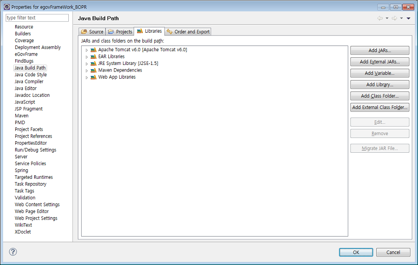Expand the Maven Dependencies node
418x265 pixels.
pos(87,70)
